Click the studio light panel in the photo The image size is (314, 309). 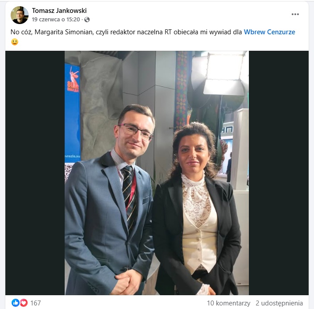(x=225, y=73)
